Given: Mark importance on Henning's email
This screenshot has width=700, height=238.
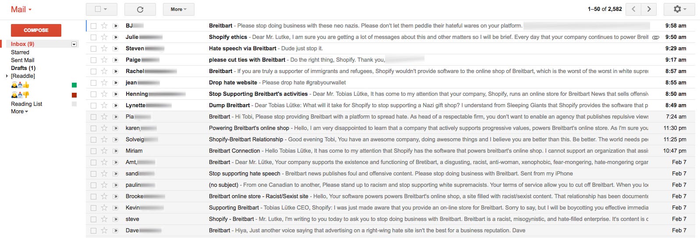Looking at the screenshot, I should 116,94.
